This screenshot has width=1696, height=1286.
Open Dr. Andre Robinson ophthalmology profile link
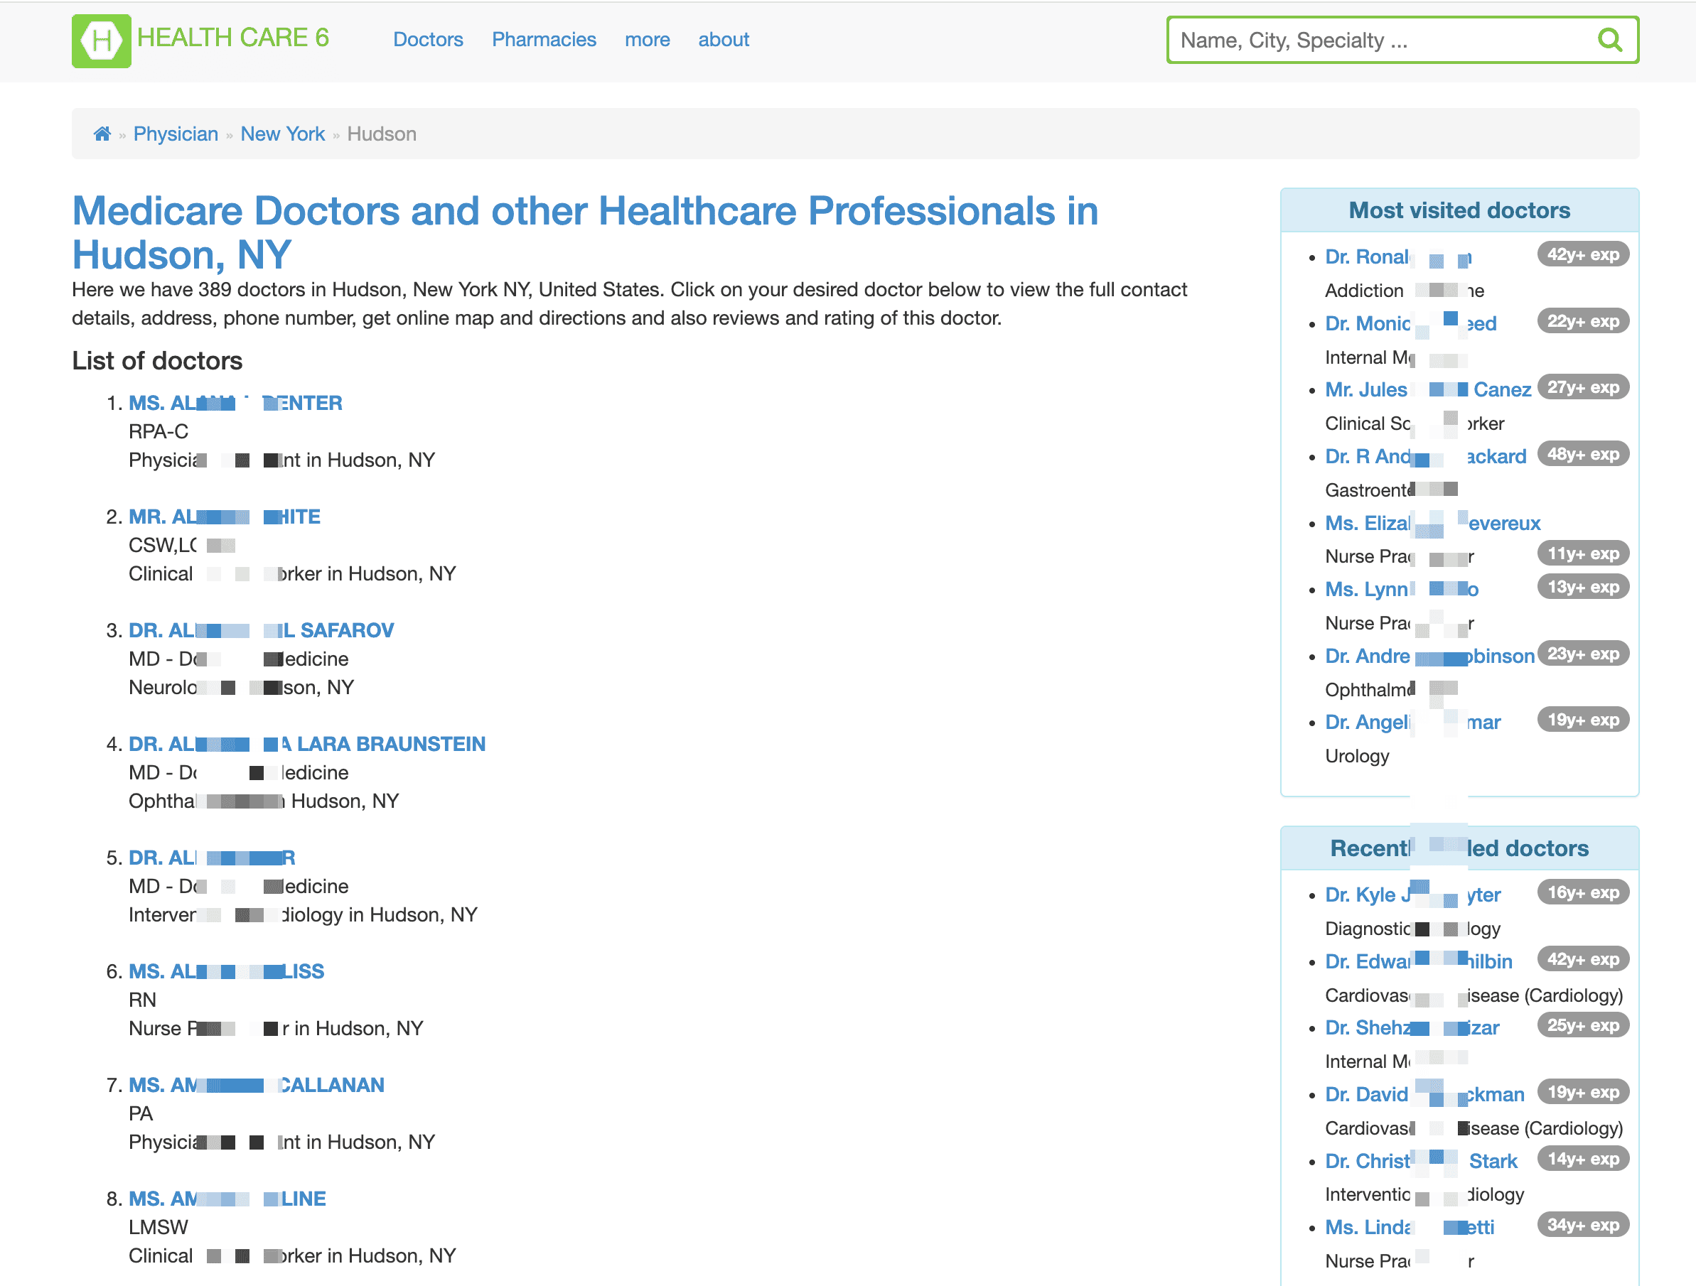coord(1429,656)
